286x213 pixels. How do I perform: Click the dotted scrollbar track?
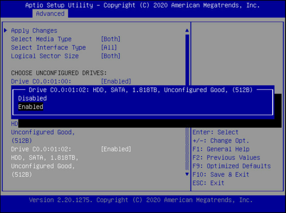187,149
